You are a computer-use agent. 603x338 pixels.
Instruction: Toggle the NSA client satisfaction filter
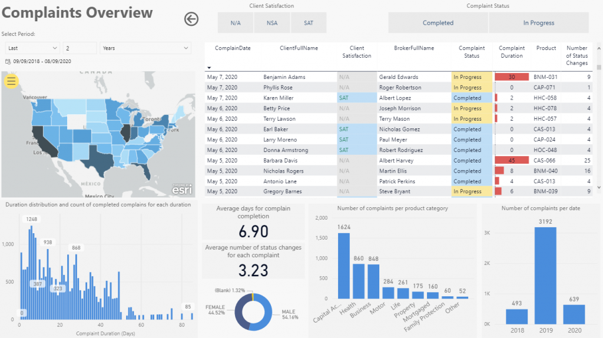pos(272,23)
